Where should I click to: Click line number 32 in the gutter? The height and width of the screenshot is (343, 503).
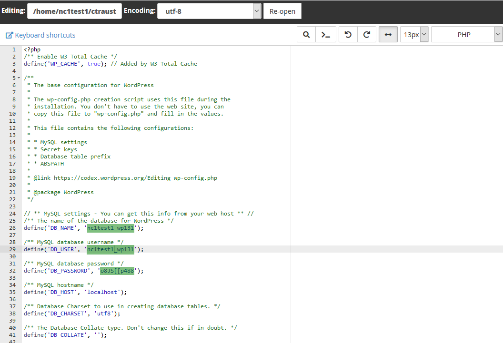pyautogui.click(x=12, y=271)
